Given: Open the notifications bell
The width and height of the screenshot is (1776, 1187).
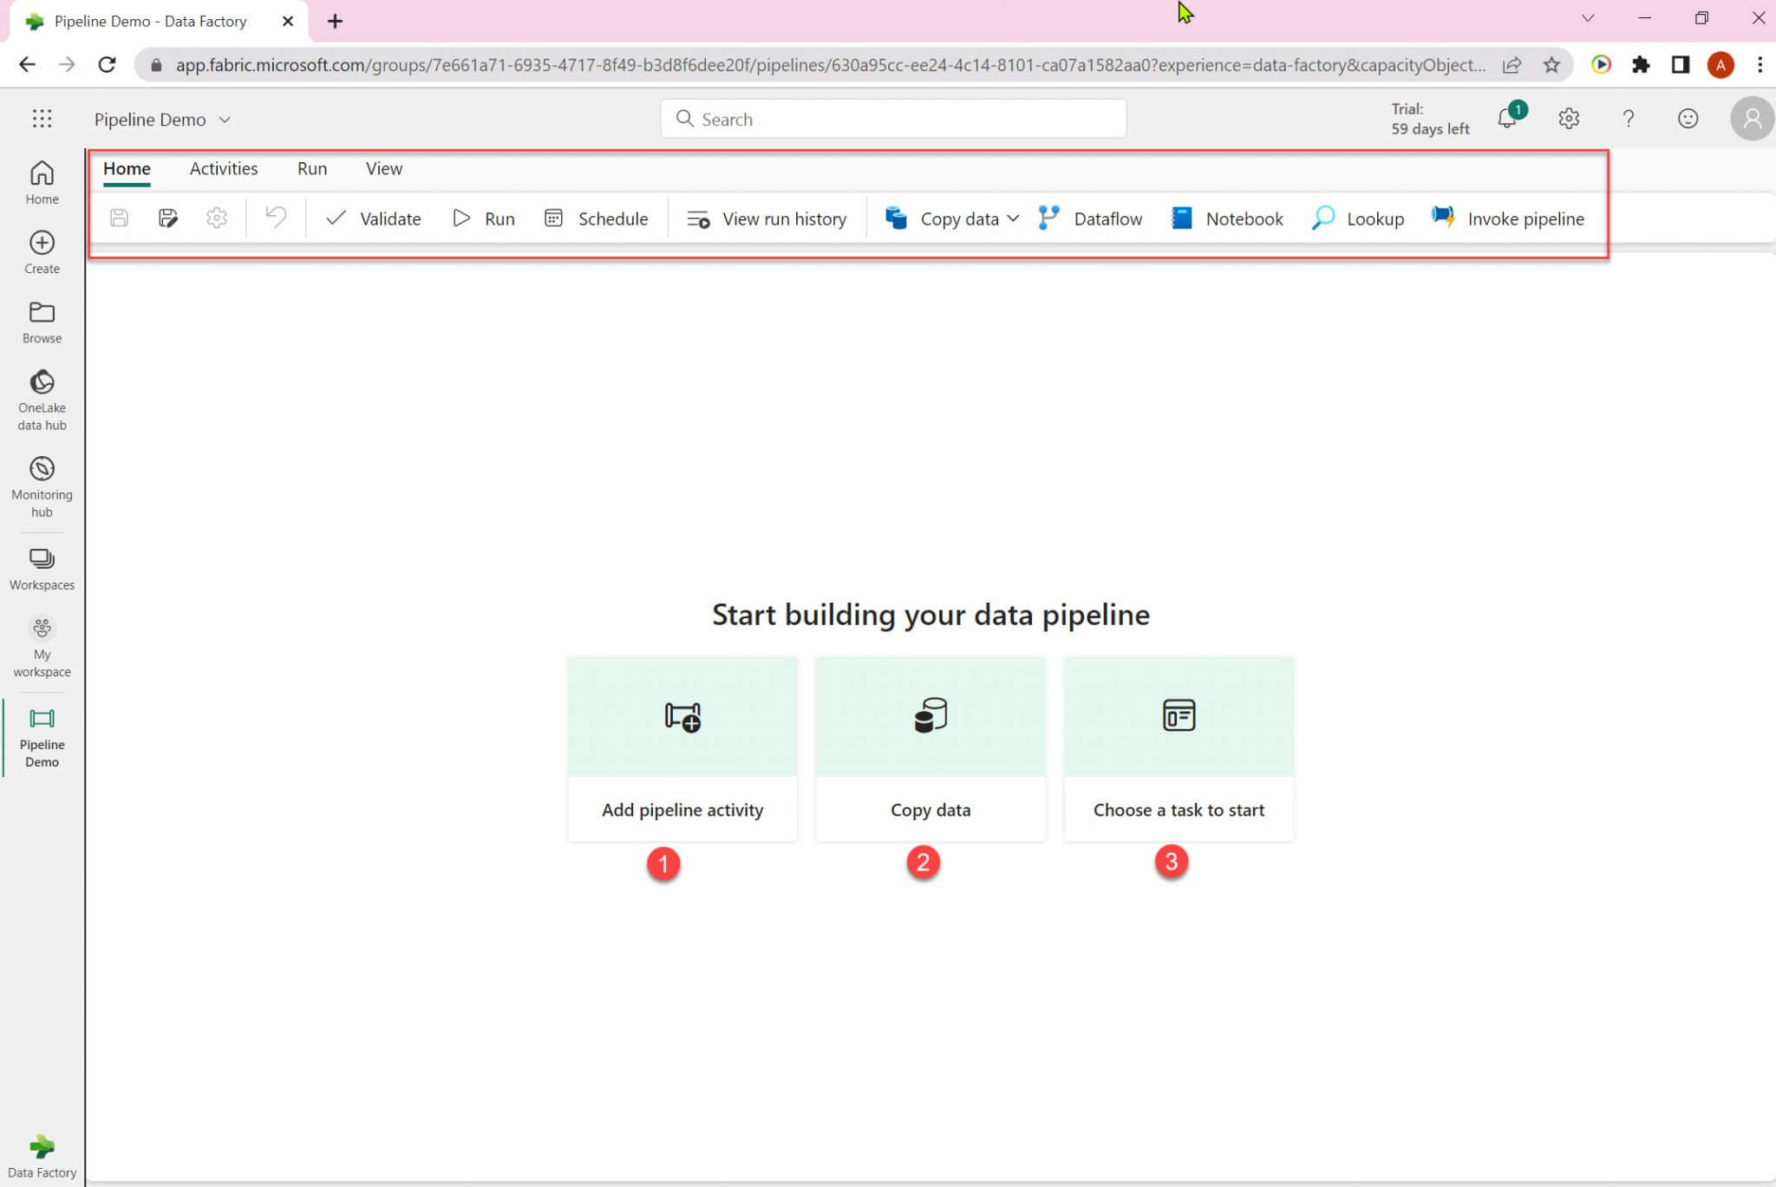Looking at the screenshot, I should click(x=1507, y=119).
